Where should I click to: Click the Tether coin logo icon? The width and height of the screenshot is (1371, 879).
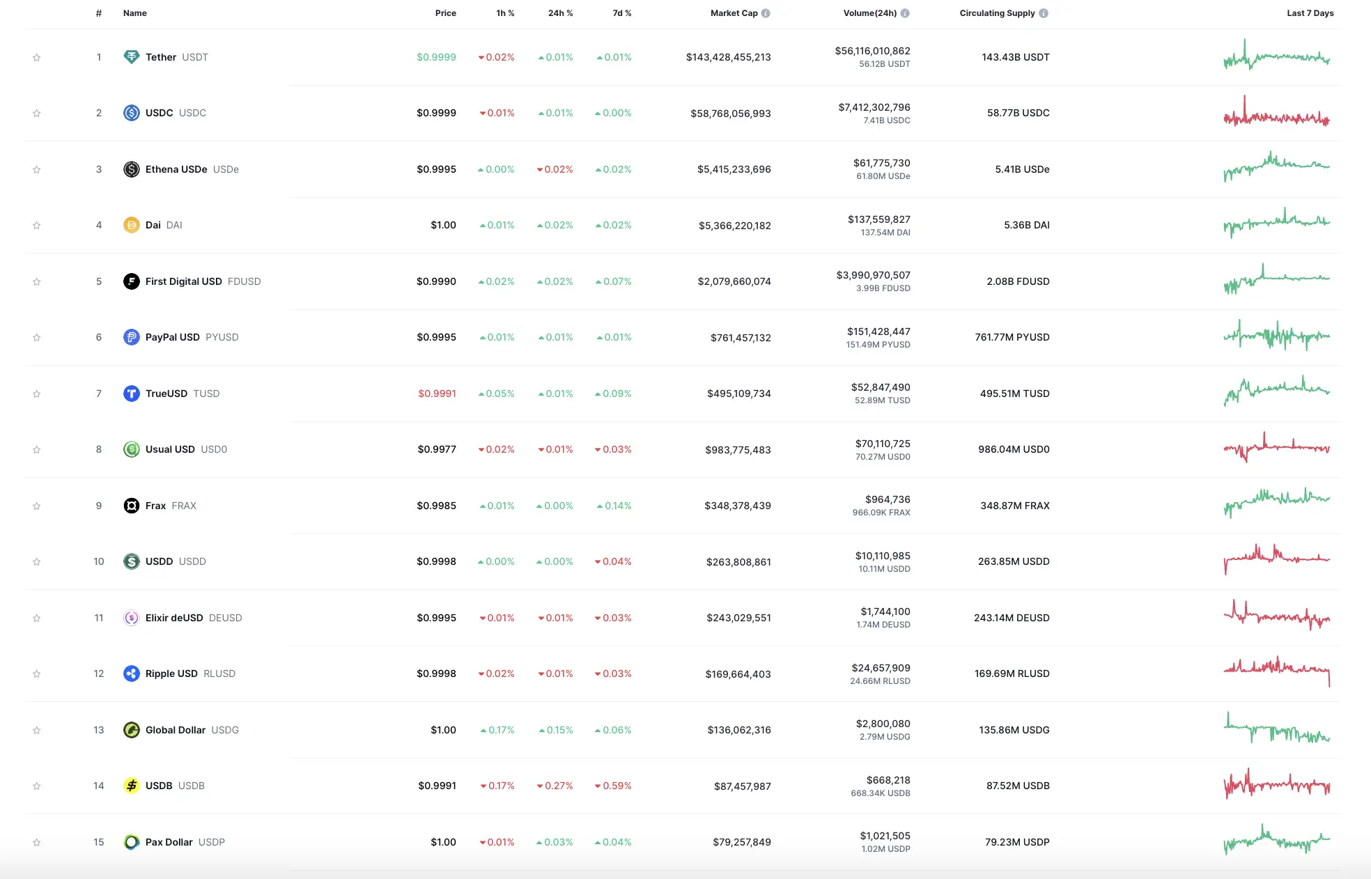pyautogui.click(x=131, y=57)
